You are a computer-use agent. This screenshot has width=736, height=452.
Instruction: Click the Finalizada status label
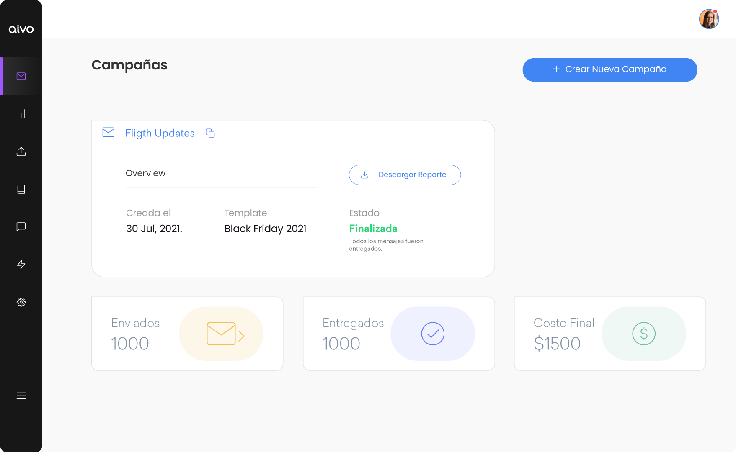(x=373, y=229)
